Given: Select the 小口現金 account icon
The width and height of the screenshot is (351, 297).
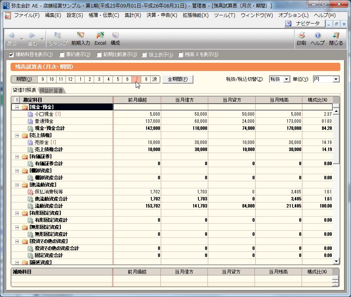Looking at the screenshot, I should click(x=30, y=114).
